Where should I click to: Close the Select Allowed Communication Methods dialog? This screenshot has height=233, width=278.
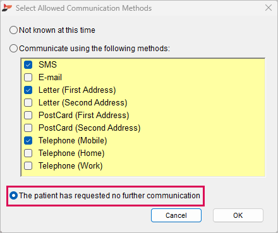click(x=269, y=8)
